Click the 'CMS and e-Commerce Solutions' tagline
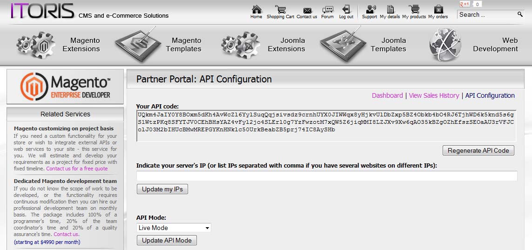Screen dimensions: 532x250 click(x=123, y=16)
